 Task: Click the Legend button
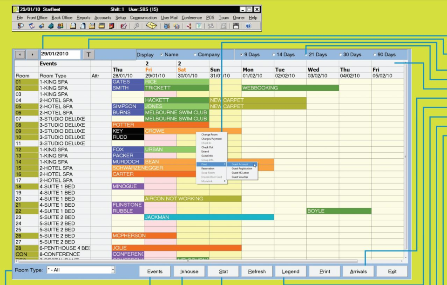click(x=291, y=271)
